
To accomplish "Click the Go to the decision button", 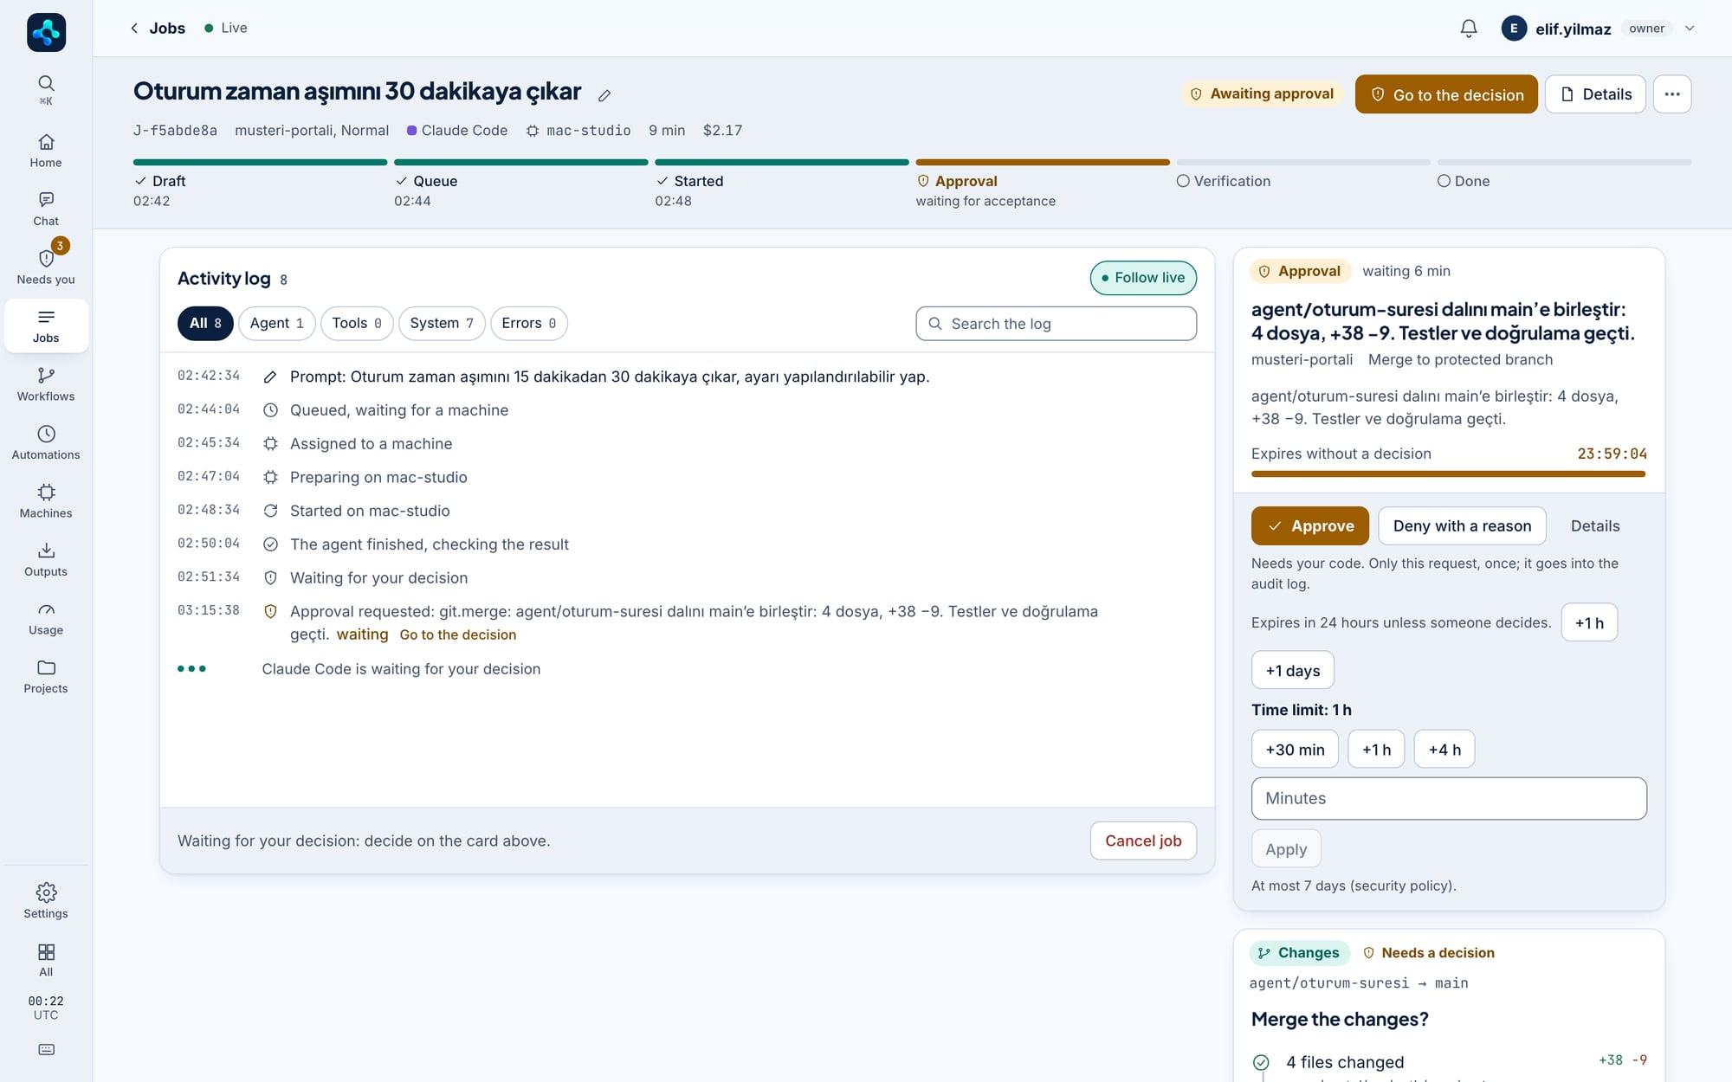I will click(1446, 94).
